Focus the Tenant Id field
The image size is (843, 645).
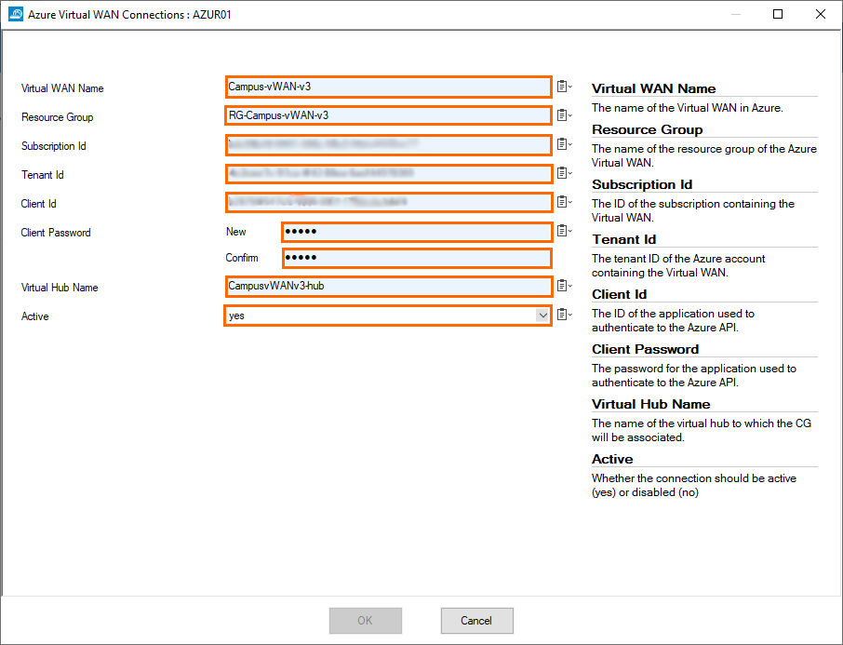coord(388,174)
